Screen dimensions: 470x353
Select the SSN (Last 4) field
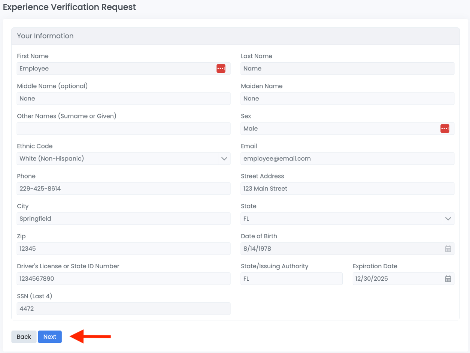[x=124, y=308]
